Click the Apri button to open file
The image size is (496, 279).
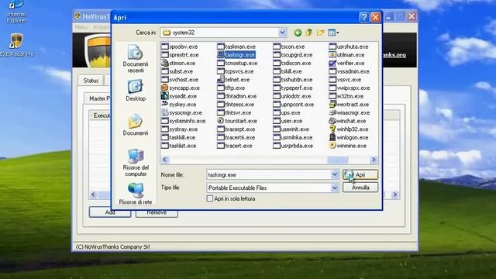[x=360, y=174]
